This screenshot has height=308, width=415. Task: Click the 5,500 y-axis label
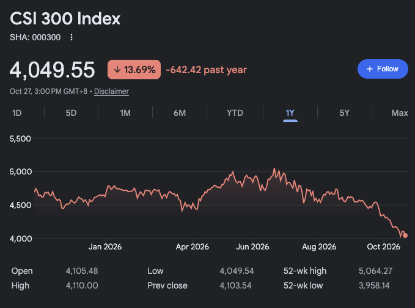coord(20,138)
